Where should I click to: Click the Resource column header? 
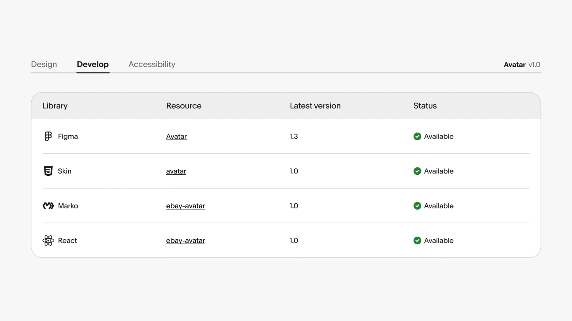coord(184,106)
